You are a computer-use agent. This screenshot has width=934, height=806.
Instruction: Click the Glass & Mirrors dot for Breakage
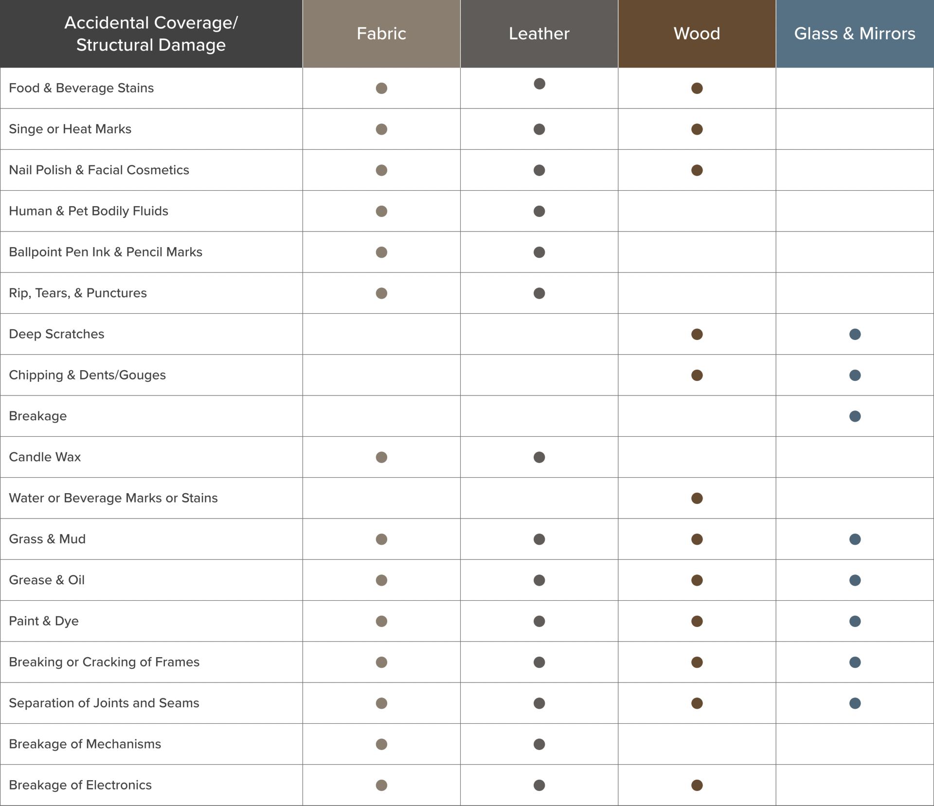[x=855, y=416]
